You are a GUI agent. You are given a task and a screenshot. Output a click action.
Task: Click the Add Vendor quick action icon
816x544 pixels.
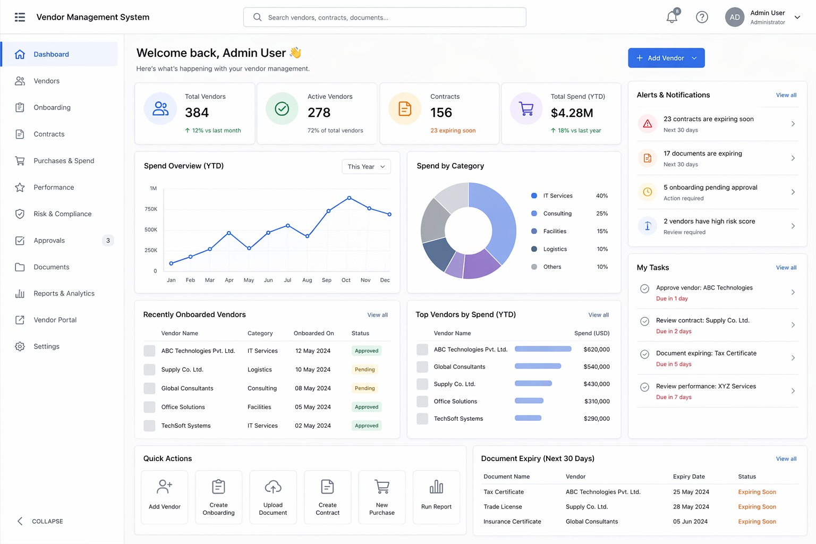165,486
